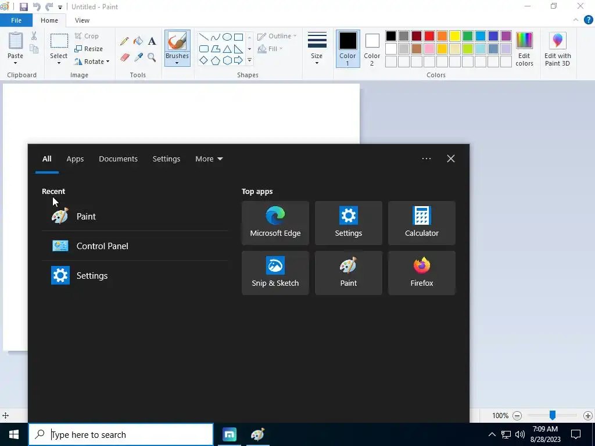Viewport: 595px width, 446px height.
Task: Click the Resize button
Action: coord(89,49)
